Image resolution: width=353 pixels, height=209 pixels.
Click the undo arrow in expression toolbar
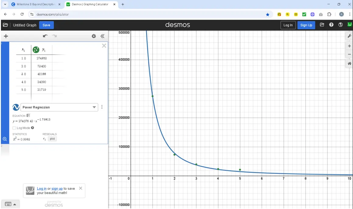pyautogui.click(x=45, y=36)
